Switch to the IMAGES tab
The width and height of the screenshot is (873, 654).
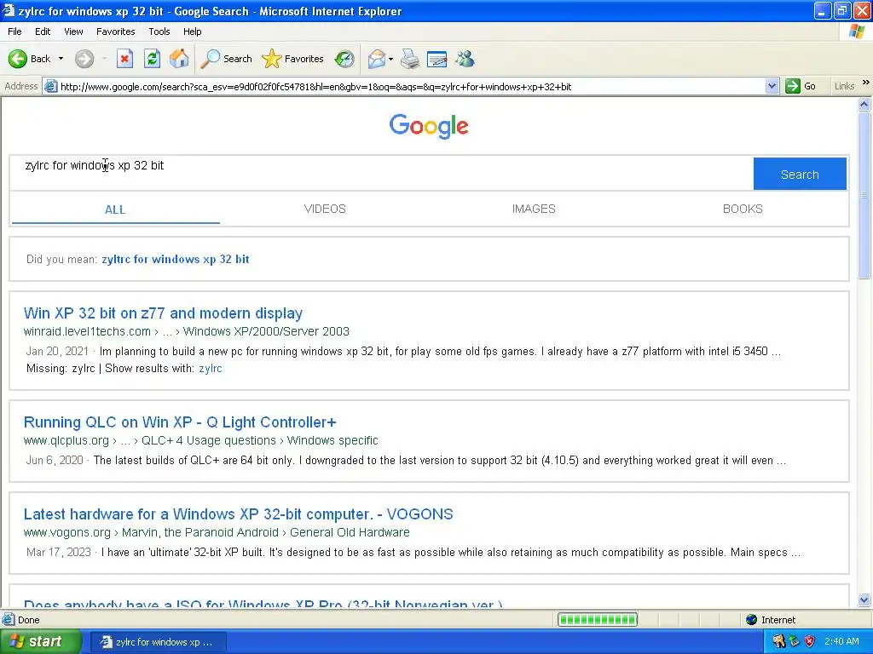(534, 209)
